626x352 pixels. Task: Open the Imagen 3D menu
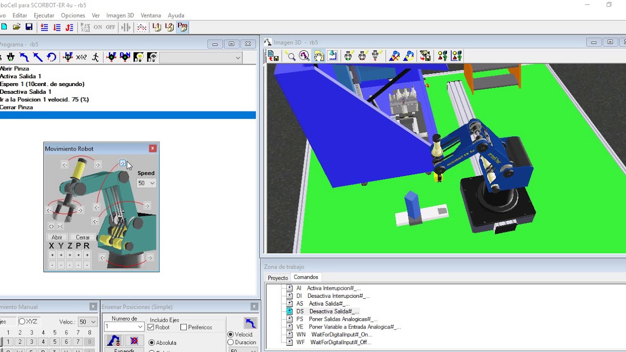click(120, 16)
